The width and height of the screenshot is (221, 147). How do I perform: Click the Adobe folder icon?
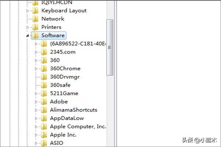click(x=44, y=102)
